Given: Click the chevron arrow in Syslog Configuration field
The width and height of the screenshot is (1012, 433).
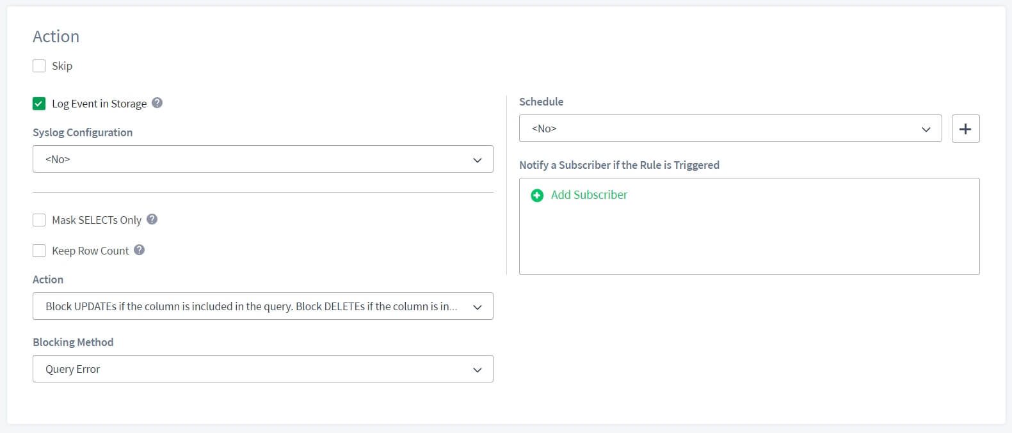Looking at the screenshot, I should pyautogui.click(x=477, y=160).
